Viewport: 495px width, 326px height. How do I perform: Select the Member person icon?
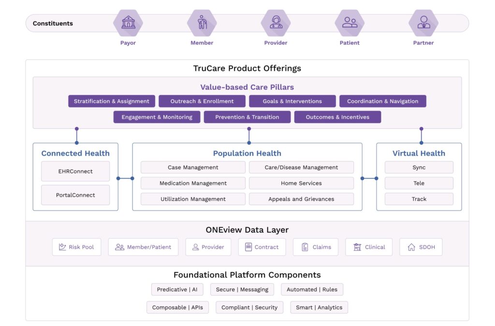pos(202,22)
